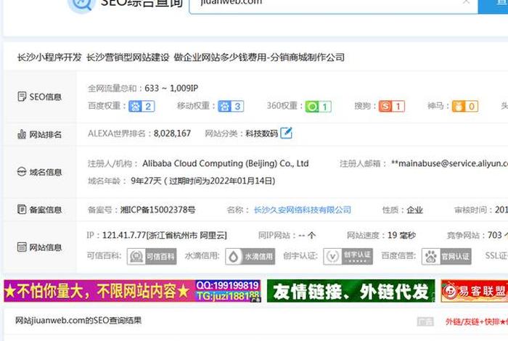The height and width of the screenshot is (341, 508).
Task: Click the SEO综合查询 magnifier logo
Action: 81,4
